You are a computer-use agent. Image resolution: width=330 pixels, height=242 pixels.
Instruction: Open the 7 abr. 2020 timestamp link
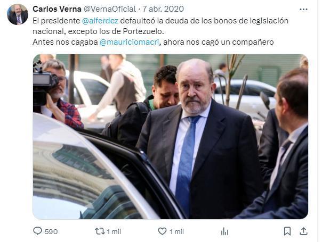[x=163, y=9]
